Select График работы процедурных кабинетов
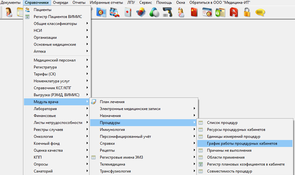 point(242,143)
